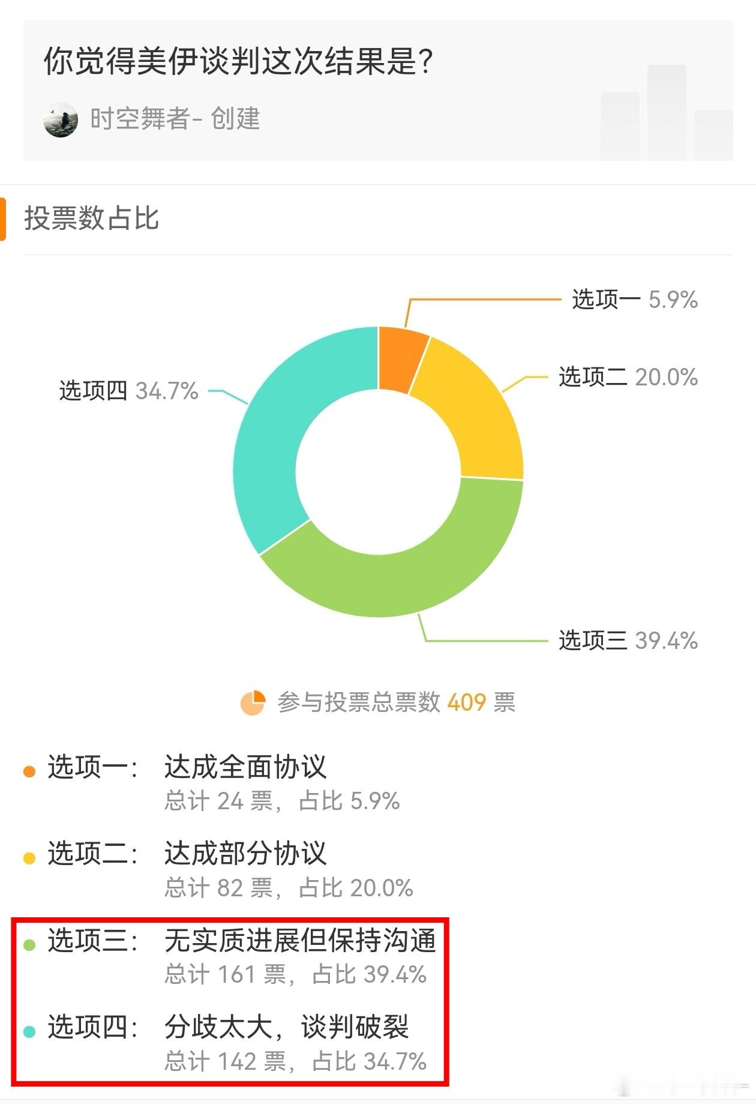Viewport: 756px width, 1104px height.
Task: Click the creator name 时空舞者-
Action: [144, 119]
